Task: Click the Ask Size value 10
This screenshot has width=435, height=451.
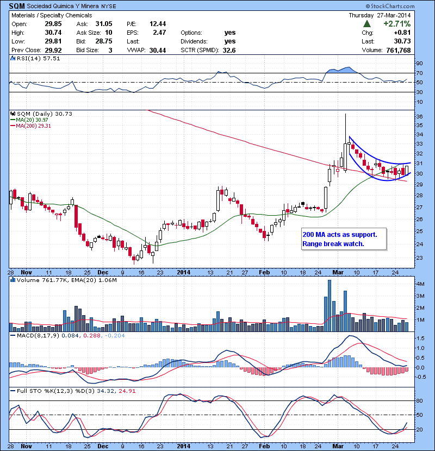Action: (109, 33)
